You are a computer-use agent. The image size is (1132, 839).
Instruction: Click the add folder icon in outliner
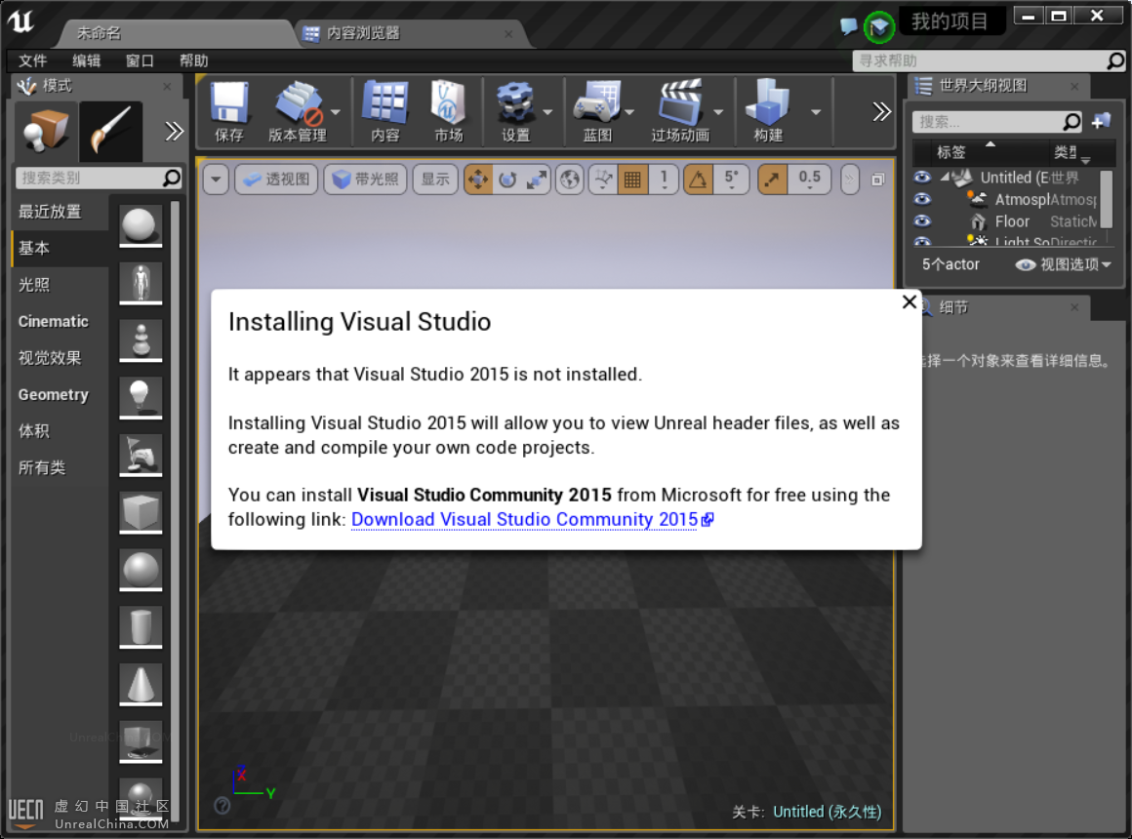pyautogui.click(x=1101, y=121)
